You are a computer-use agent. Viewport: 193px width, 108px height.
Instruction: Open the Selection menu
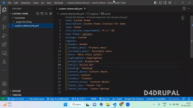pyautogui.click(x=26, y=3)
